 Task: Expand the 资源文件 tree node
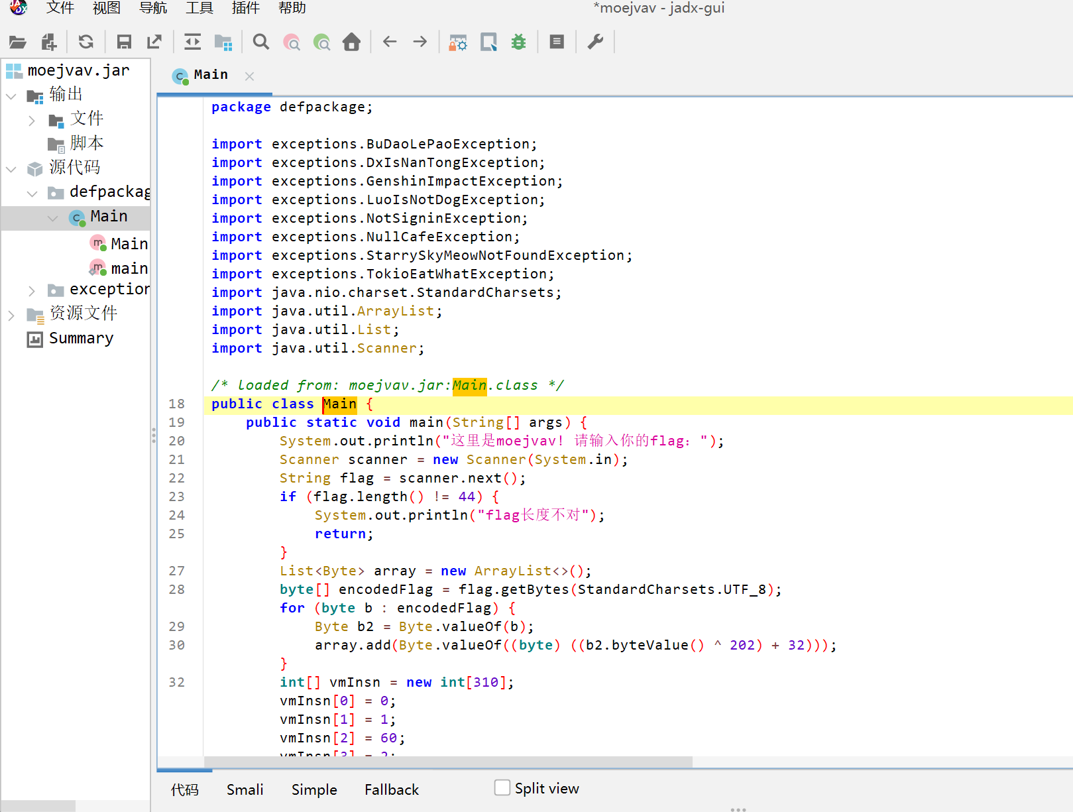point(11,315)
